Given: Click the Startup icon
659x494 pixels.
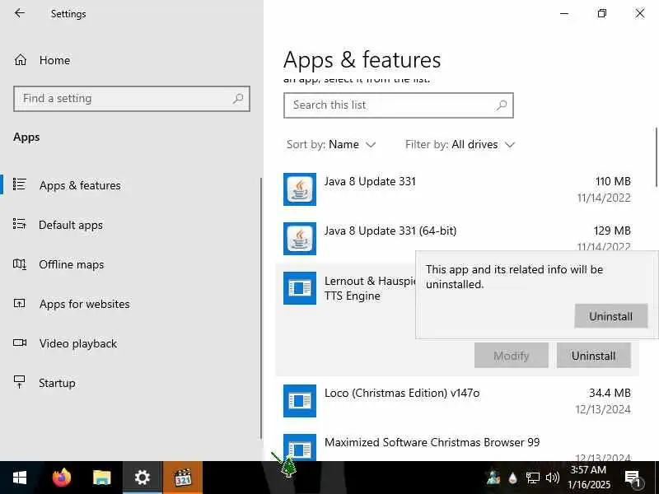Looking at the screenshot, I should [19, 382].
